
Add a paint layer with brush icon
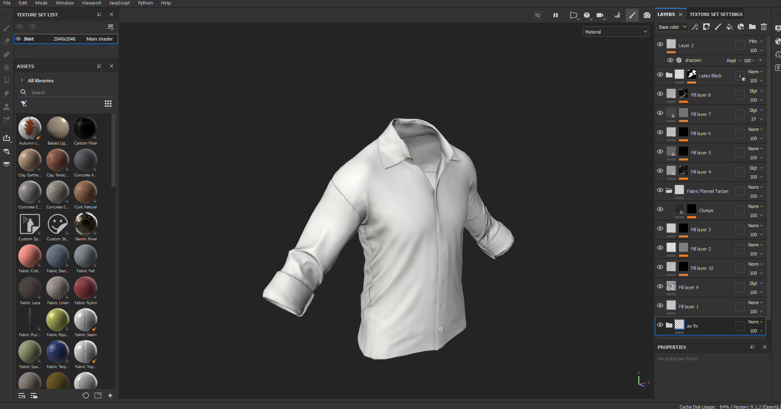point(718,27)
